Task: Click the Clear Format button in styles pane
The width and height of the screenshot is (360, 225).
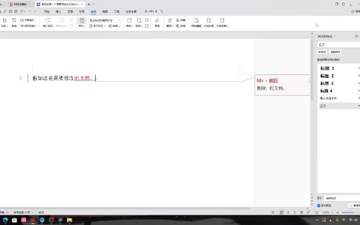Action: [335, 52]
